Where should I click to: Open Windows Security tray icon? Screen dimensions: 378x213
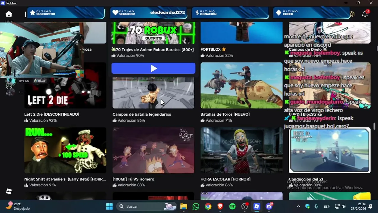(307, 206)
